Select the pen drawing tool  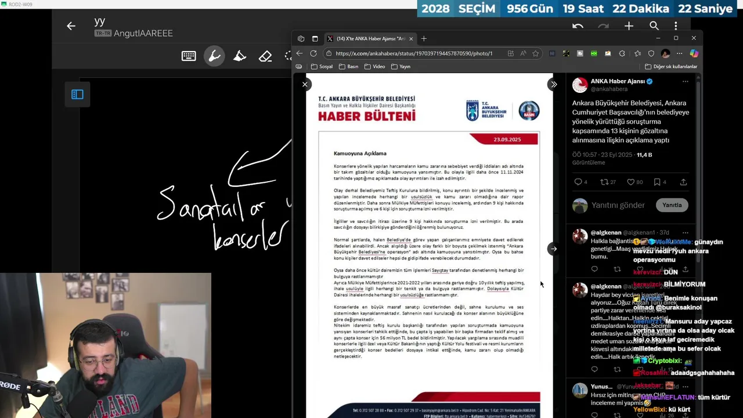214,56
